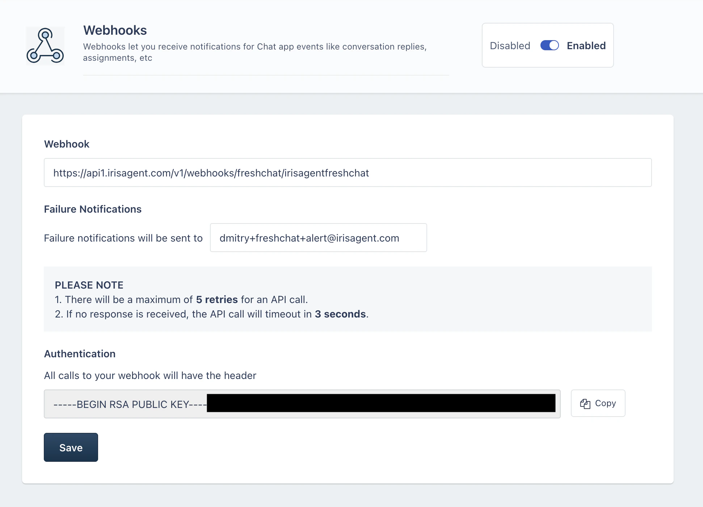The image size is (703, 507).
Task: Click the Failure Notifications heading
Action: 93,209
